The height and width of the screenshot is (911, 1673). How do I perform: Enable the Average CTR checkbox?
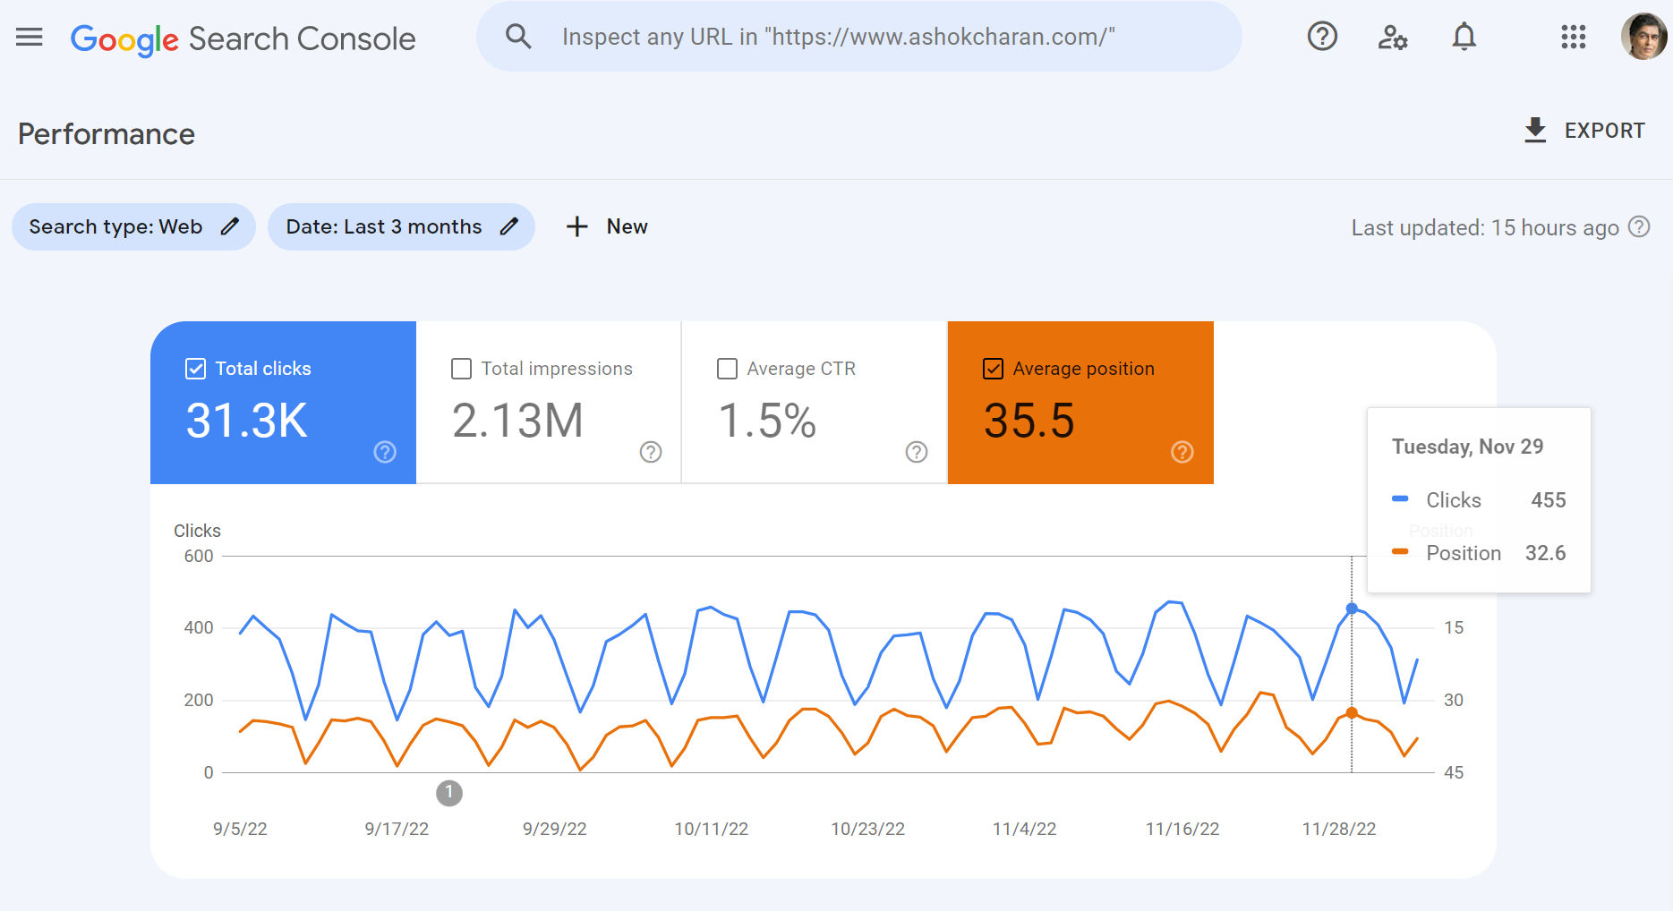click(x=727, y=369)
